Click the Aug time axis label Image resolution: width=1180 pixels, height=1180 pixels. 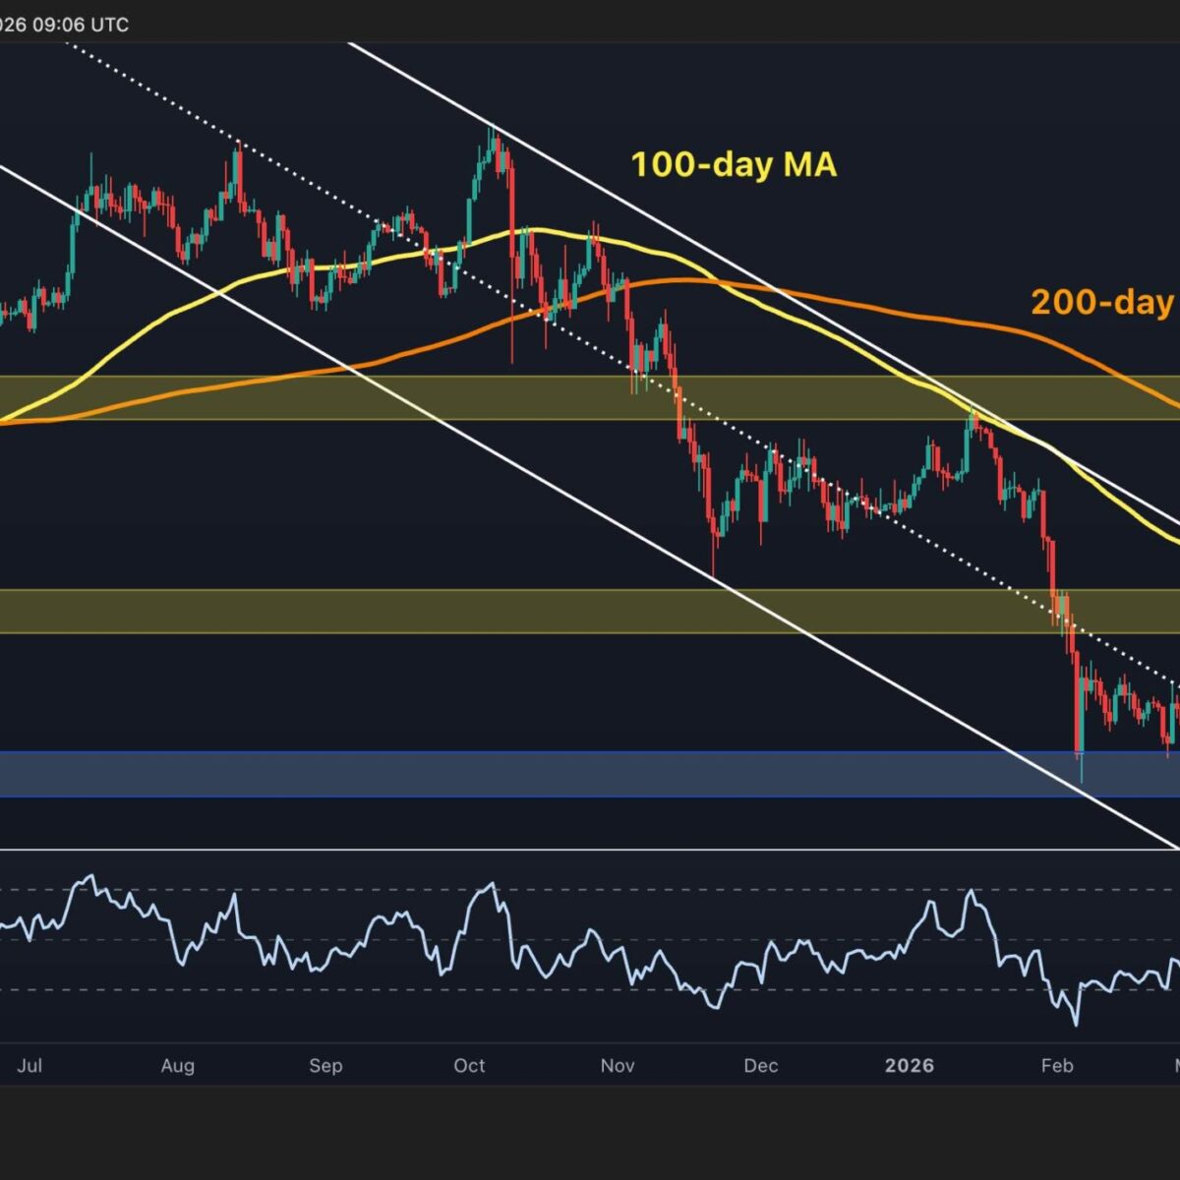click(178, 1065)
